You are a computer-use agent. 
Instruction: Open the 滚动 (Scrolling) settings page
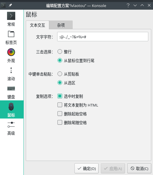(11, 74)
